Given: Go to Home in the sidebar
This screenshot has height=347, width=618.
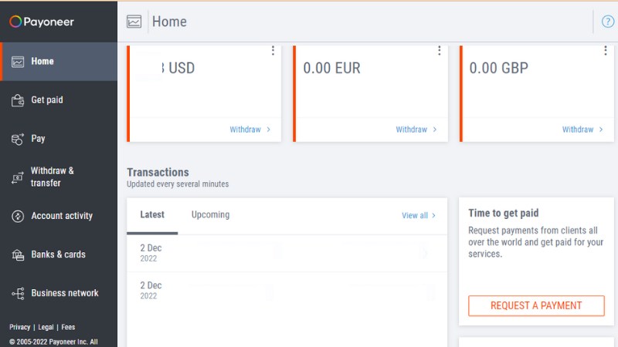Looking at the screenshot, I should (42, 62).
